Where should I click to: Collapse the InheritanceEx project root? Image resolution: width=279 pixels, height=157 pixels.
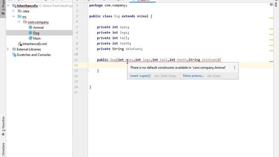click(8, 6)
